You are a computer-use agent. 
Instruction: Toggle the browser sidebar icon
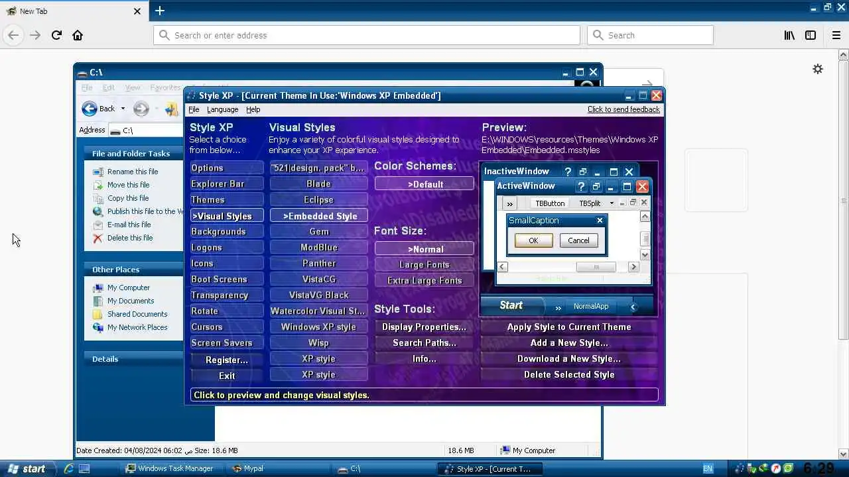pyautogui.click(x=811, y=35)
